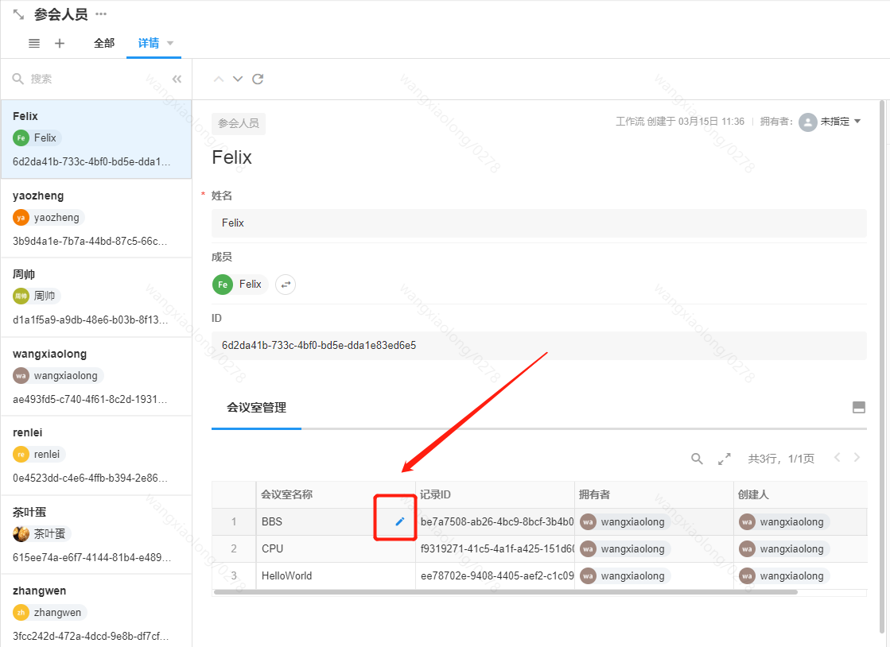Select the 茶叶蛋 record in sidebar

point(96,534)
